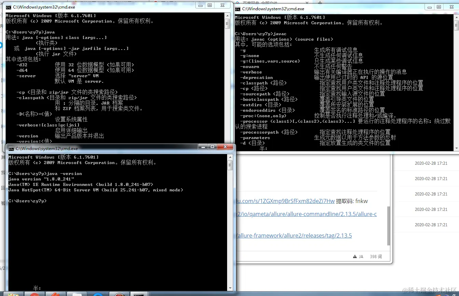
Task: Click scroll-down arrow in java -version cmd window
Action: pos(230,288)
